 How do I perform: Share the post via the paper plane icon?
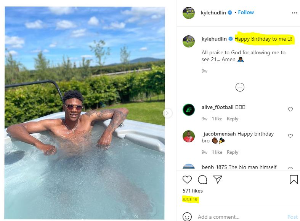coord(218,179)
